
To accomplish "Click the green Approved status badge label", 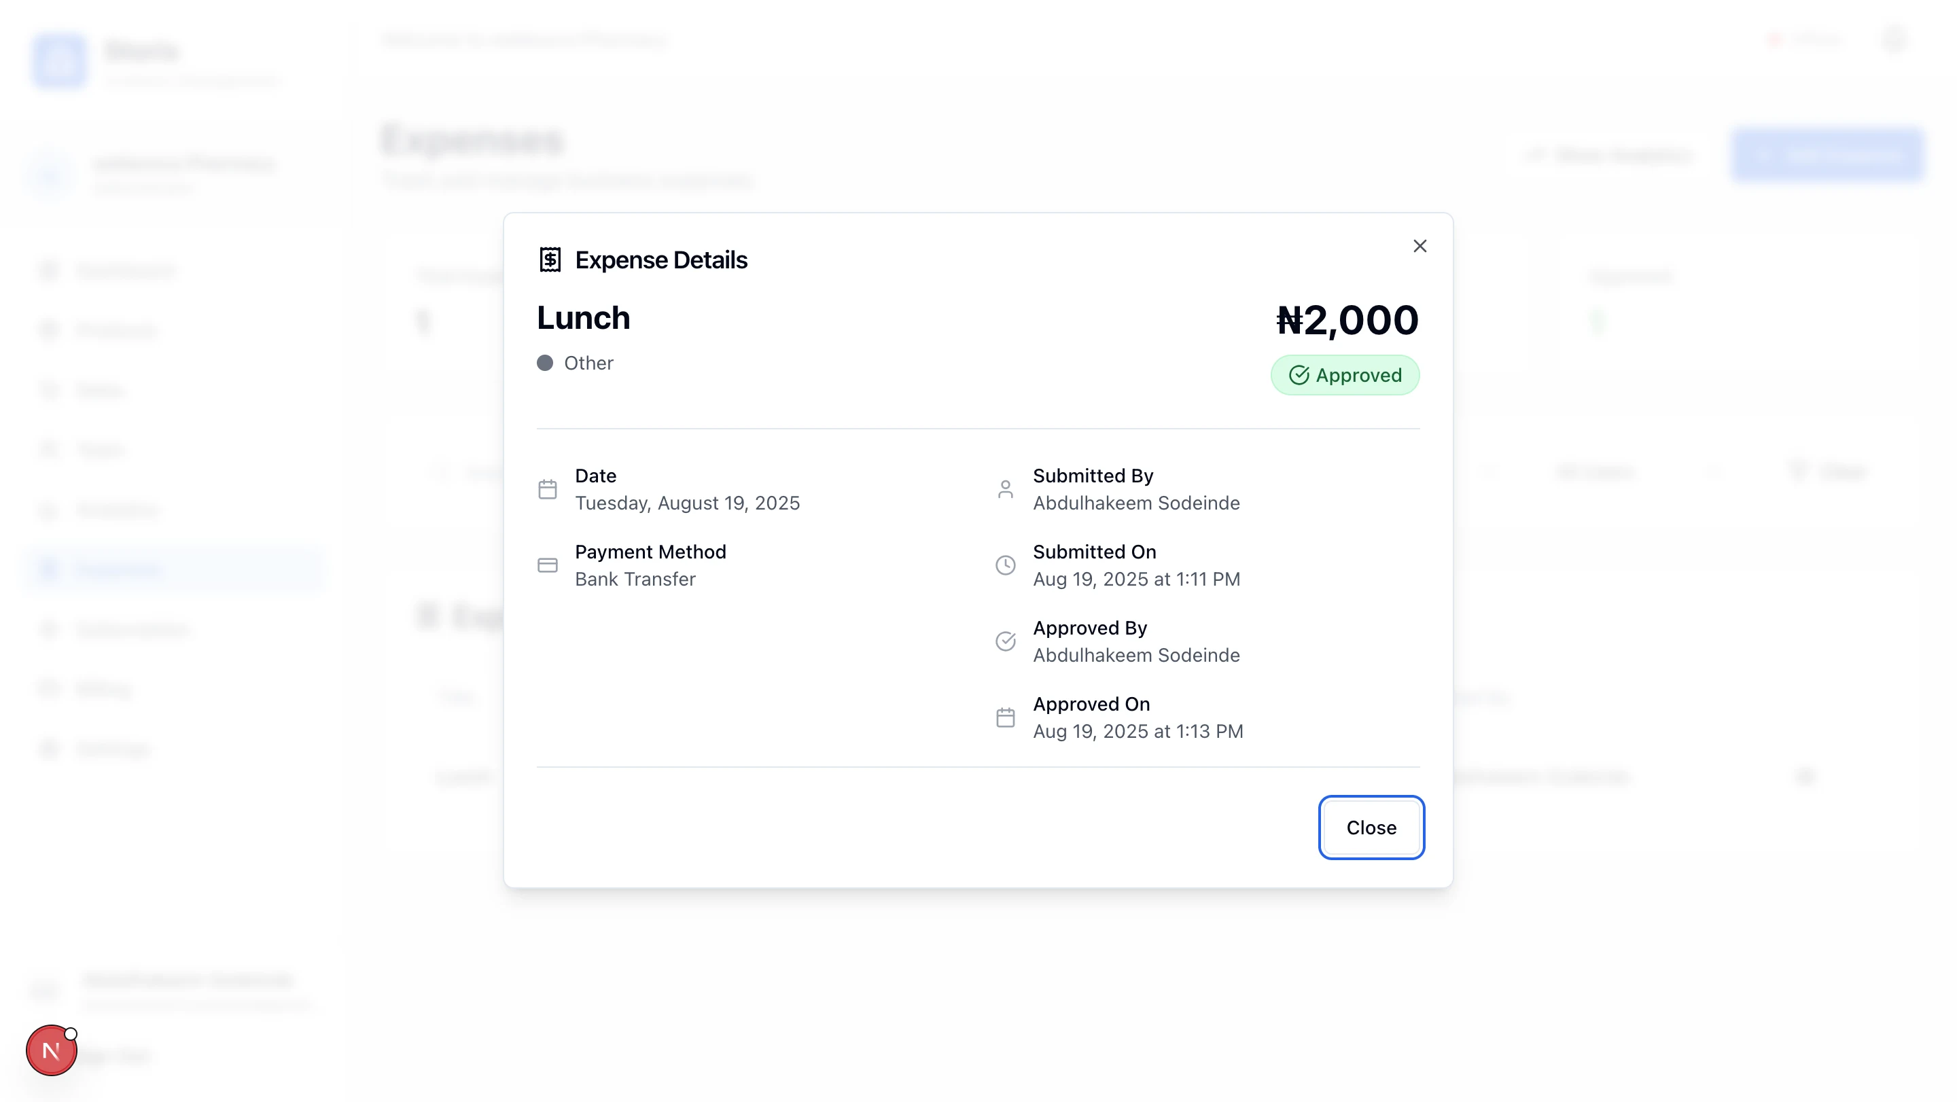I will [x=1358, y=375].
